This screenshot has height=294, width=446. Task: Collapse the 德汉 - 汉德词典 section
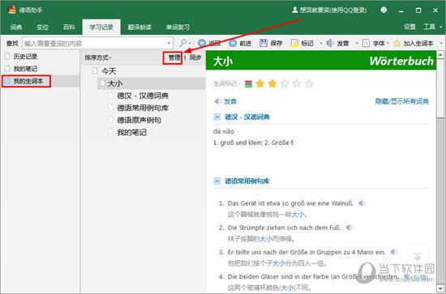pyautogui.click(x=217, y=117)
